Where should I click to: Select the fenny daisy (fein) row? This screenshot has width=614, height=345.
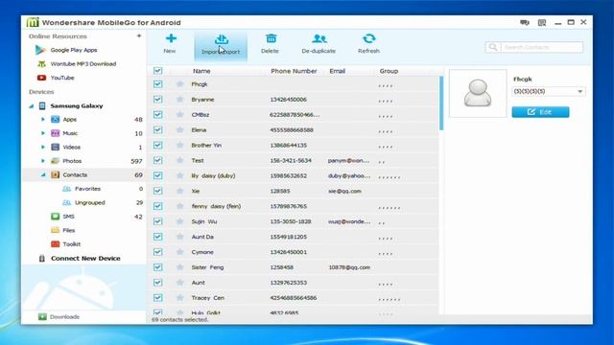pyautogui.click(x=293, y=206)
